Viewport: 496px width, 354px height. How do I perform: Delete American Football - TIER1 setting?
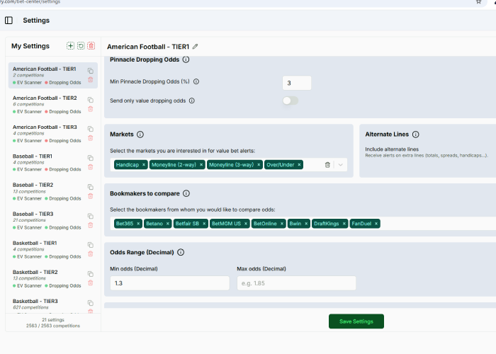tap(91, 79)
